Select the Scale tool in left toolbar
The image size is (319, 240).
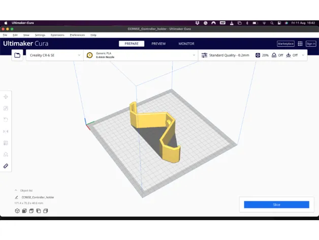coord(6,108)
